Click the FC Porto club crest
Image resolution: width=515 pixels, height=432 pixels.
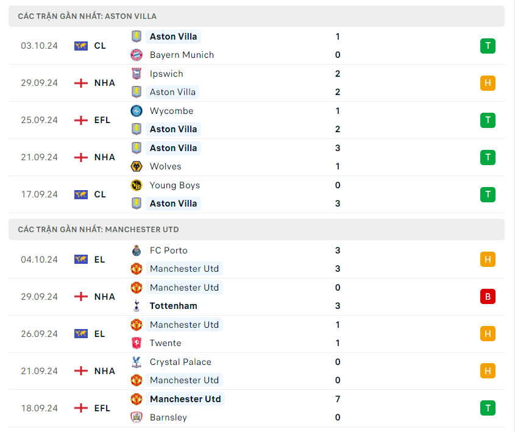tap(137, 250)
